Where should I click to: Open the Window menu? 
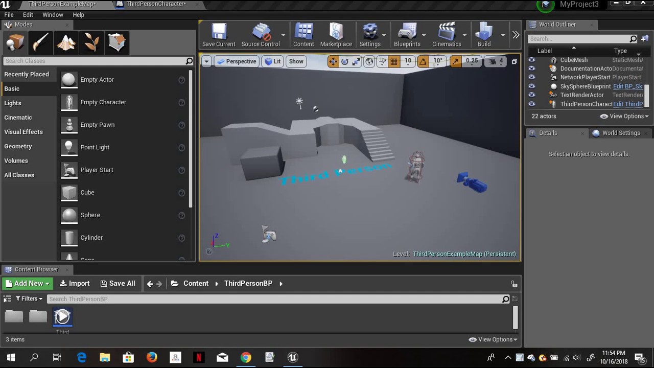click(53, 15)
